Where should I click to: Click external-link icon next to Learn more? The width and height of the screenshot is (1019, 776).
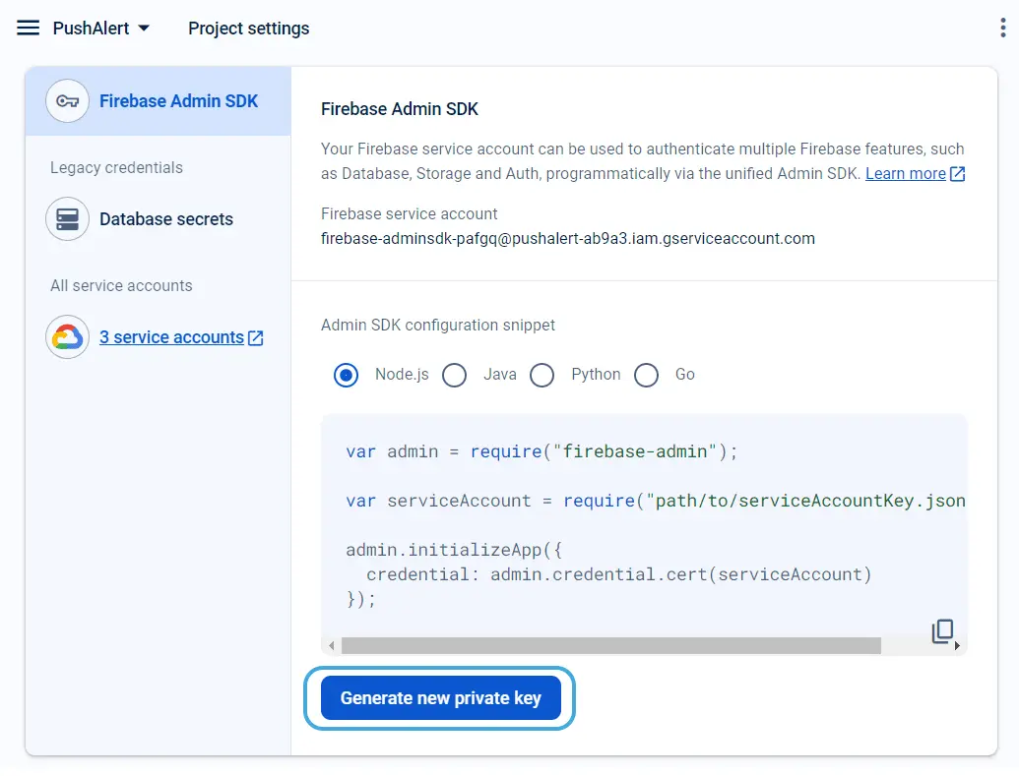click(x=957, y=173)
